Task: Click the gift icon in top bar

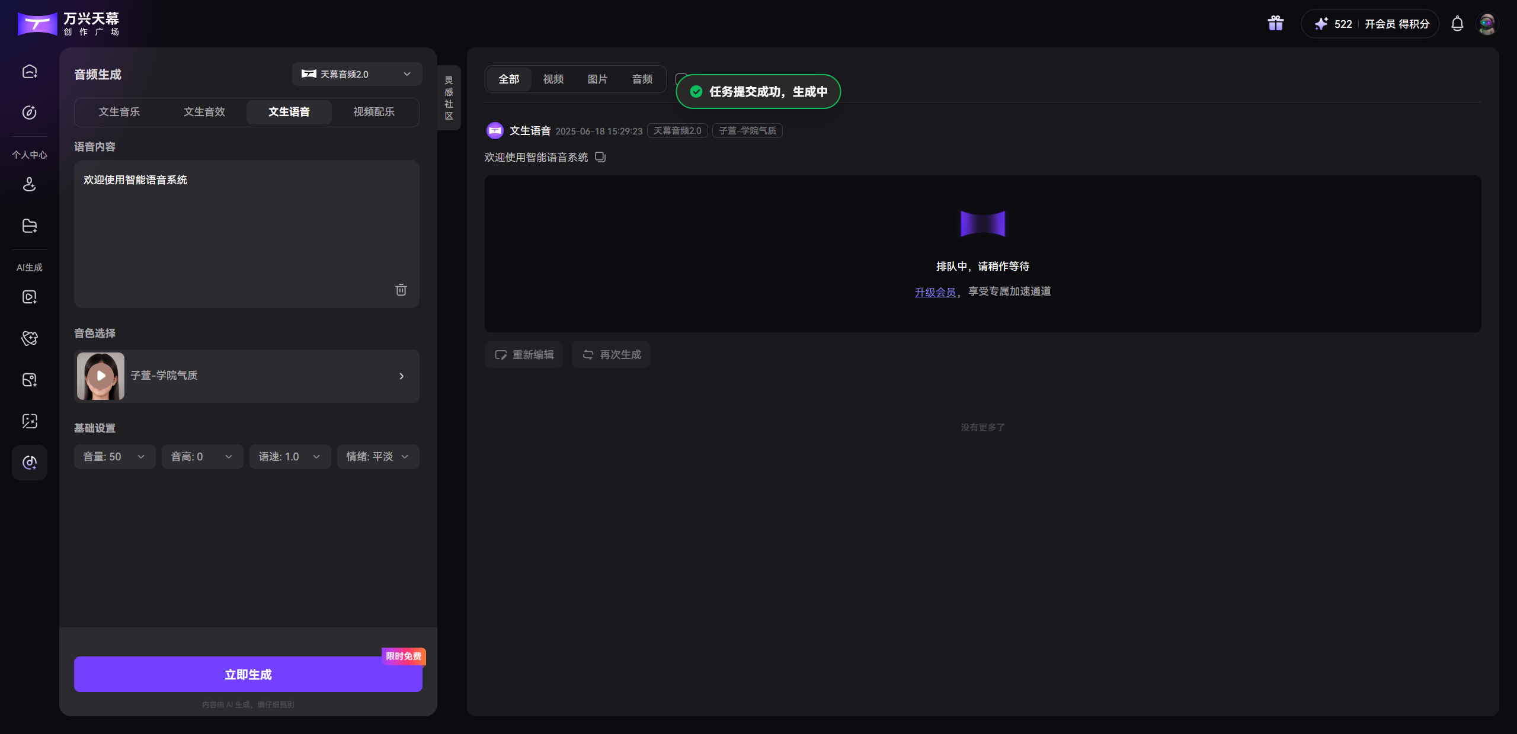Action: click(1275, 23)
